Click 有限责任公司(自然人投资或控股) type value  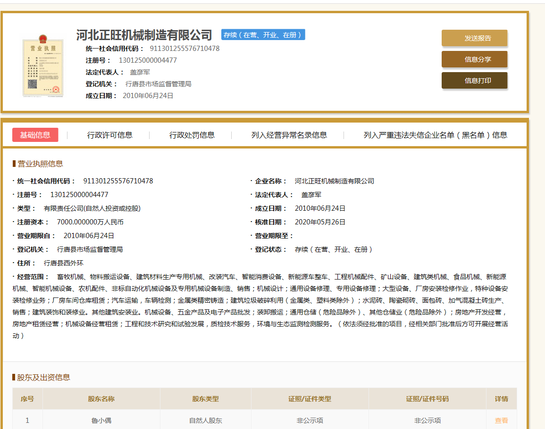(x=92, y=208)
